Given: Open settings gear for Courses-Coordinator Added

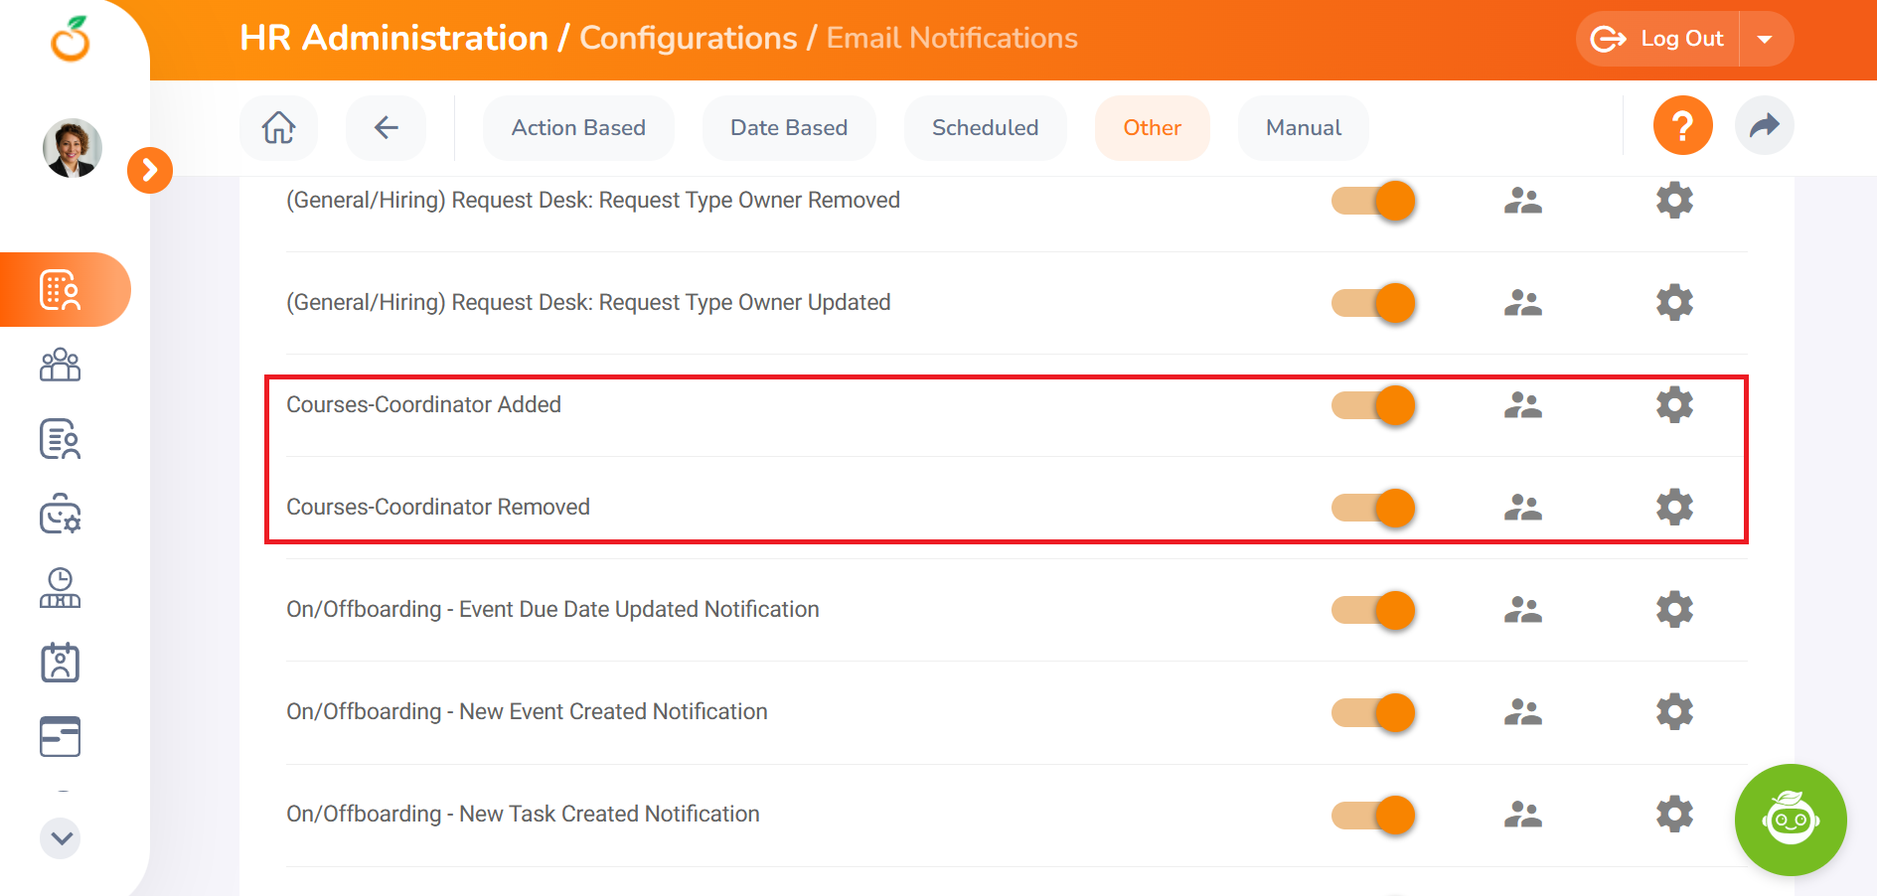Looking at the screenshot, I should (1674, 405).
